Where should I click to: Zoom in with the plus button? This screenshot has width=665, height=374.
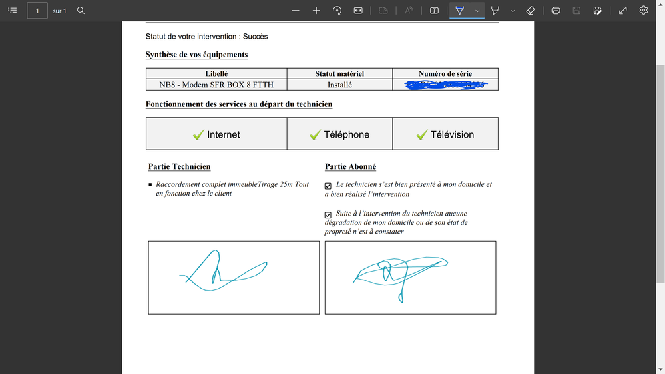(316, 11)
